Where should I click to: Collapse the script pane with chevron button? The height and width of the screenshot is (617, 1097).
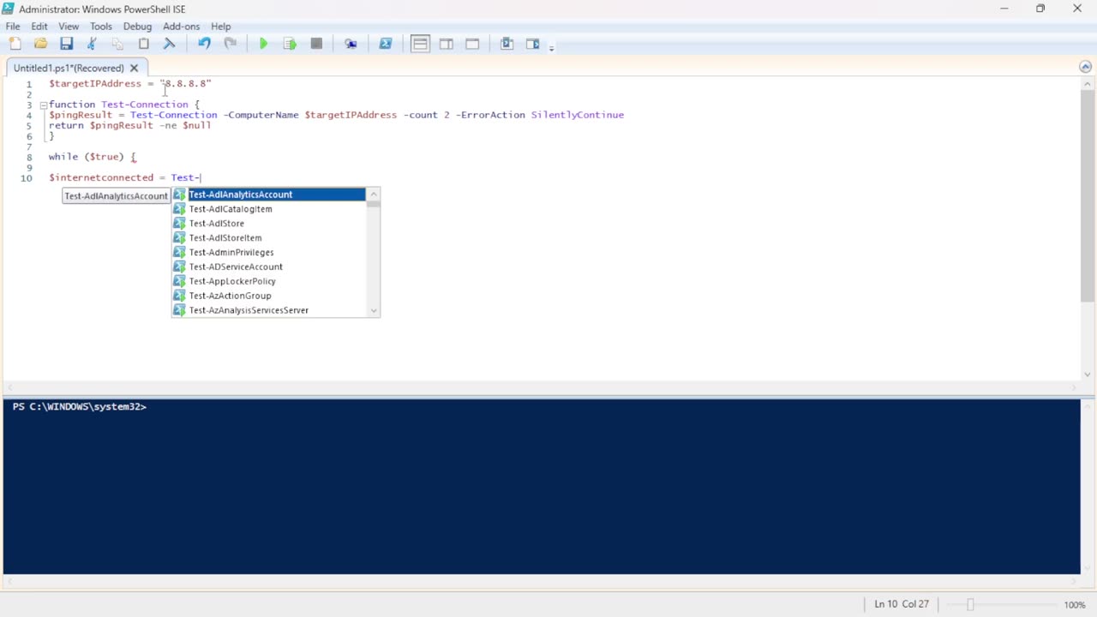tap(1085, 67)
